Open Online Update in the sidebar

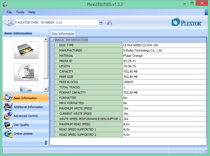[x=25, y=133]
